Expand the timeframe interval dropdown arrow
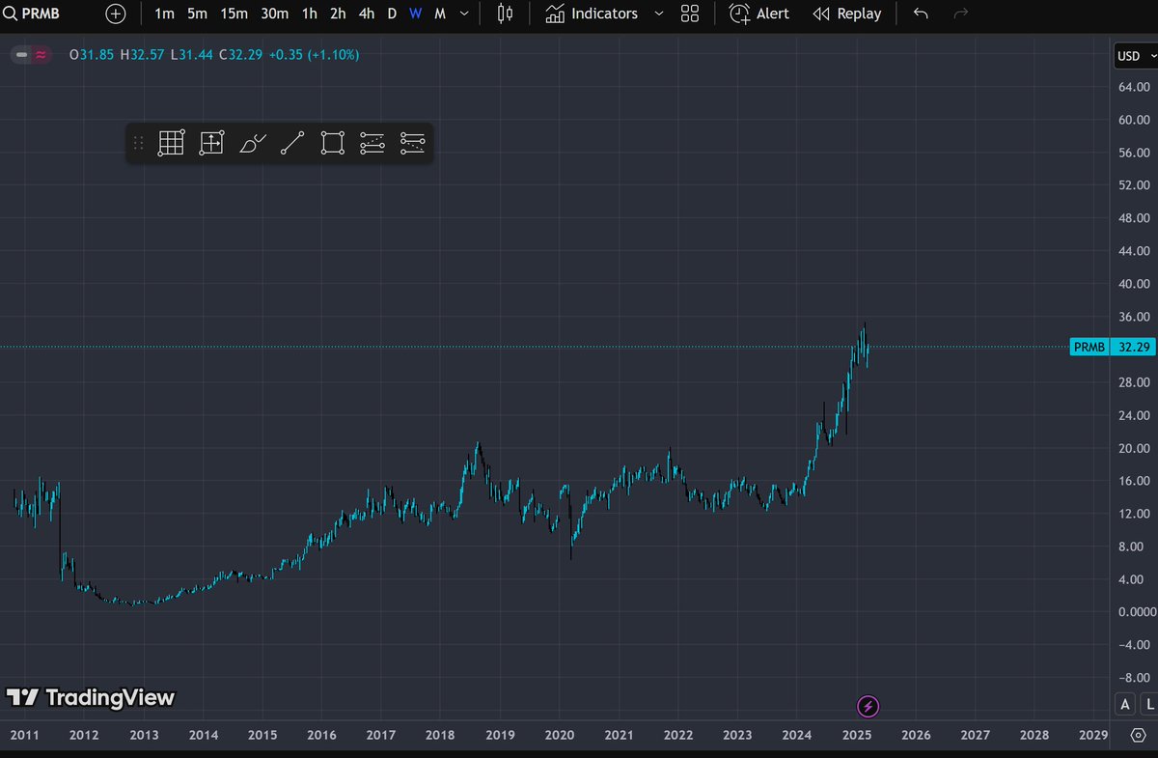 (x=465, y=14)
